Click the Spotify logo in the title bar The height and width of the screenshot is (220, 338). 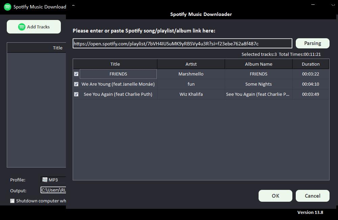pyautogui.click(x=7, y=7)
